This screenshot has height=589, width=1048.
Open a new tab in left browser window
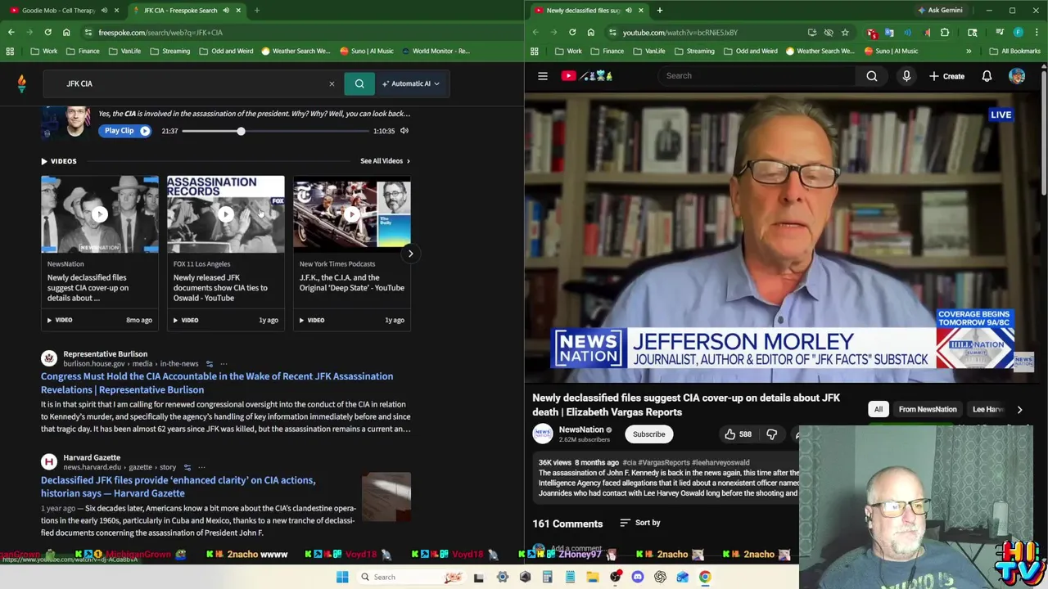(256, 11)
